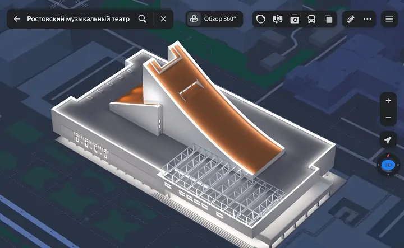
Task: Toggle the blue 3D view button
Action: pos(388,165)
